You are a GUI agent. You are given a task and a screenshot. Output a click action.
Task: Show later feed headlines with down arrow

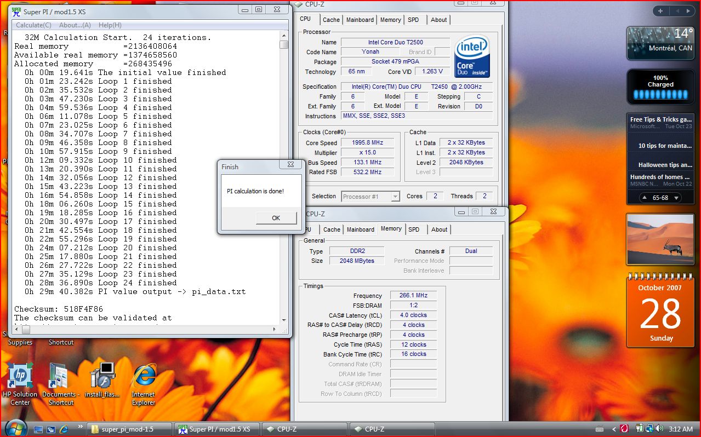(x=676, y=198)
